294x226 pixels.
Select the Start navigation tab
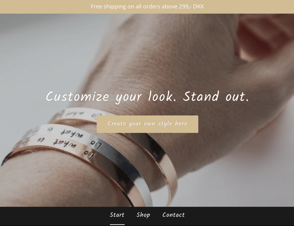pos(117,215)
